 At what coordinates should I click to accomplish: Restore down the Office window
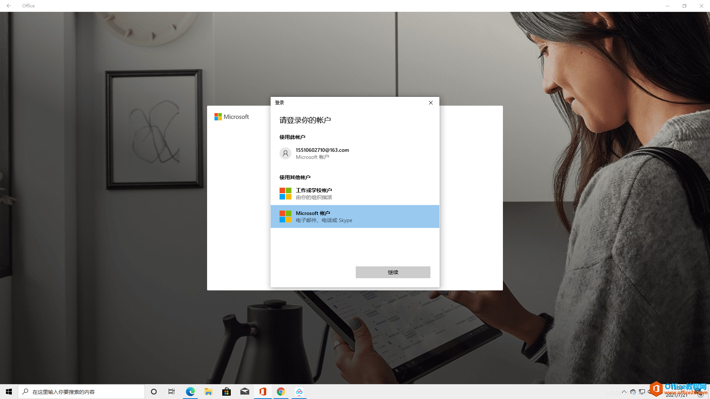684,6
